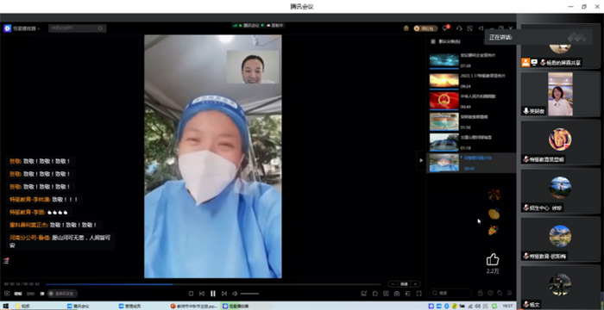
Task: Click the thumbs-up like icon
Action: point(493,259)
